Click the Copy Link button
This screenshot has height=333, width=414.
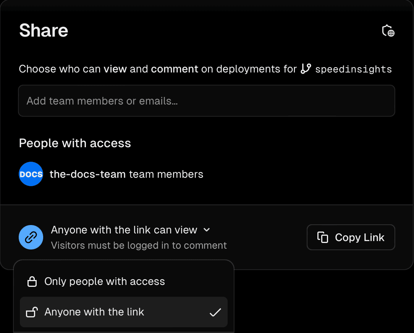coord(351,237)
